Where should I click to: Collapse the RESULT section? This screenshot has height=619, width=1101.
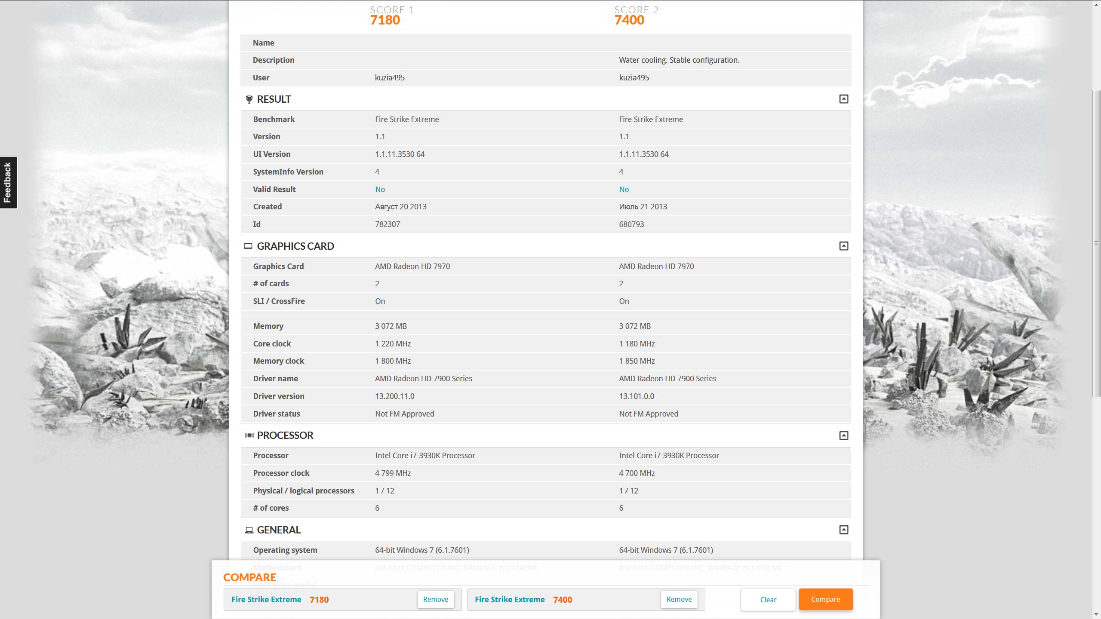point(843,99)
